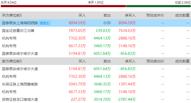Click 卖出 header in seller table
191x103 pixels.
pos(107,61)
